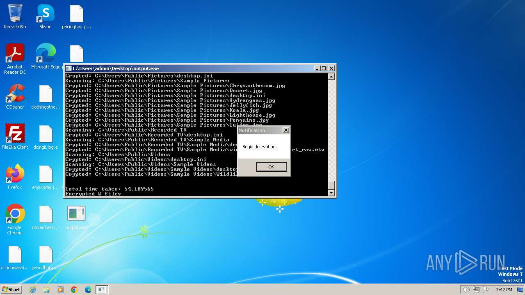This screenshot has width=525, height=295.
Task: Click OK in Notification dialog
Action: click(x=271, y=167)
